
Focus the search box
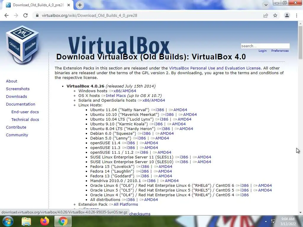[x=265, y=46]
